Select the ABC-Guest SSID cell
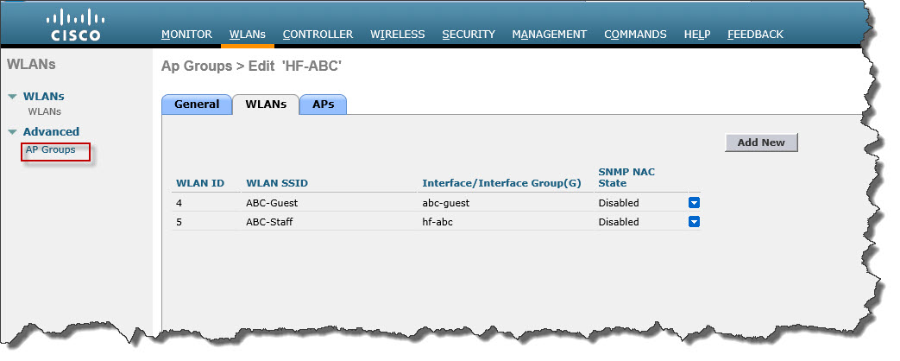Viewport: 900px width, 361px height. [272, 203]
